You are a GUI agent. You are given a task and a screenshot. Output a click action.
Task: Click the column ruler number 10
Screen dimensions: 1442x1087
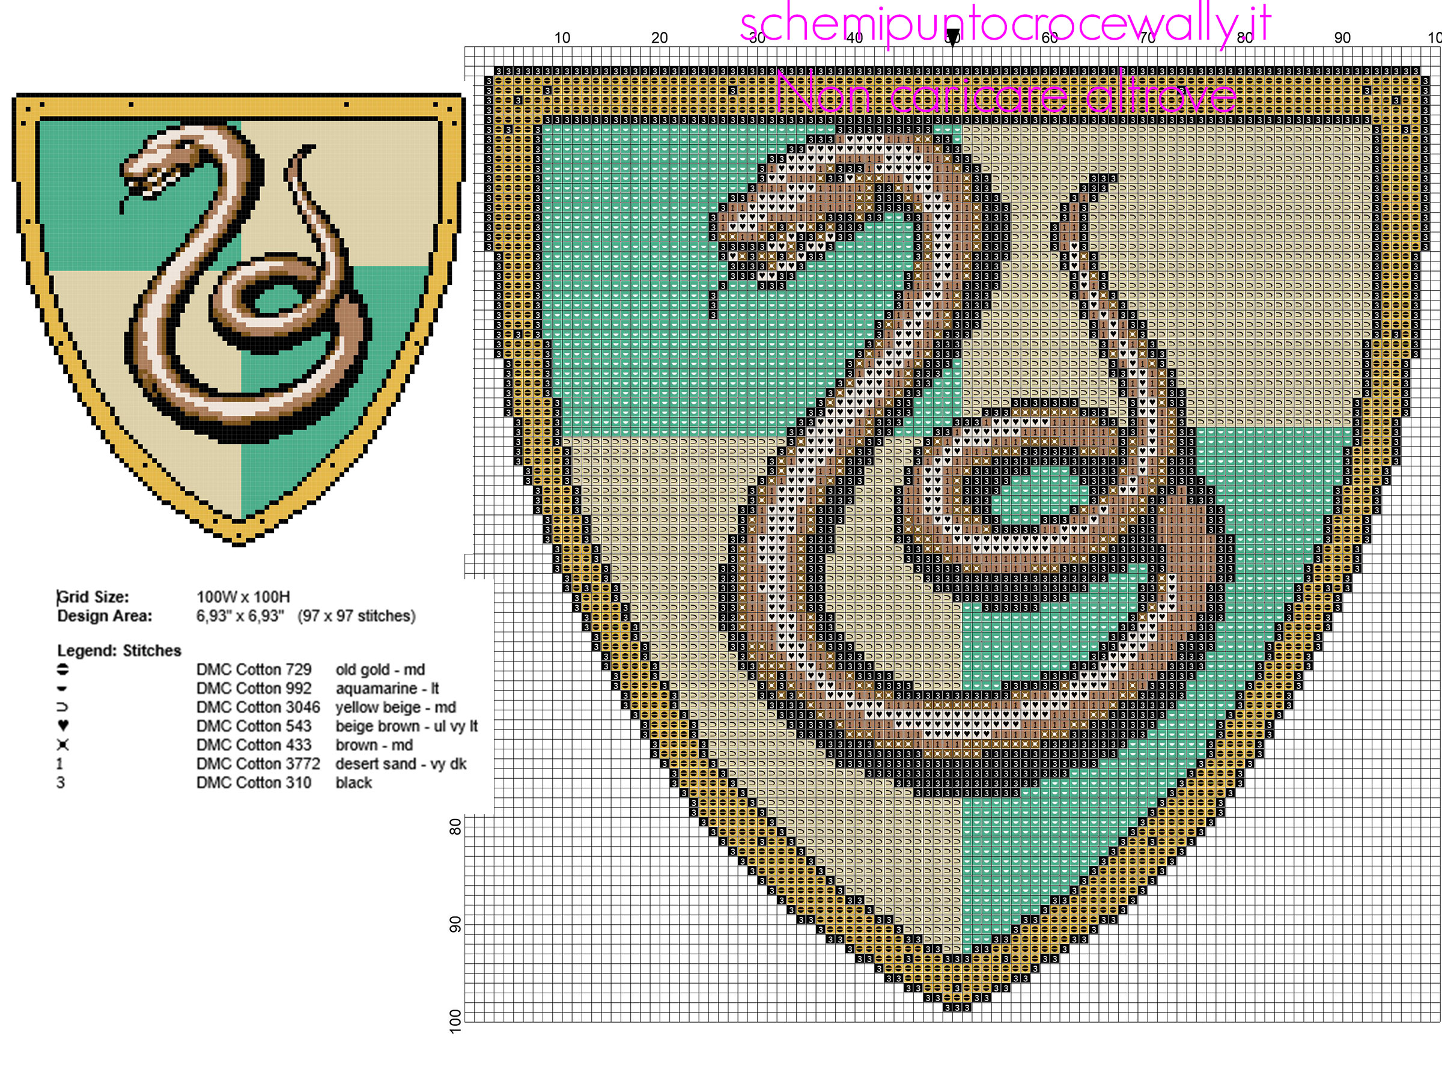(562, 38)
